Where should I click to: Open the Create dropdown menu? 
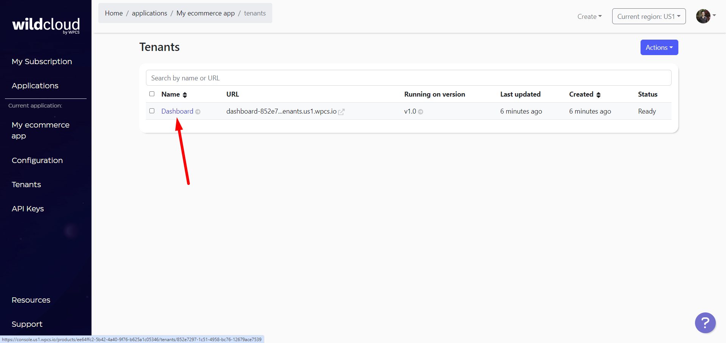[589, 17]
